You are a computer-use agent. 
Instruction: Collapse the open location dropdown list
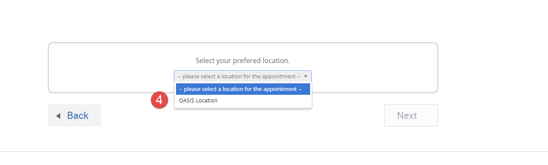pos(243,77)
